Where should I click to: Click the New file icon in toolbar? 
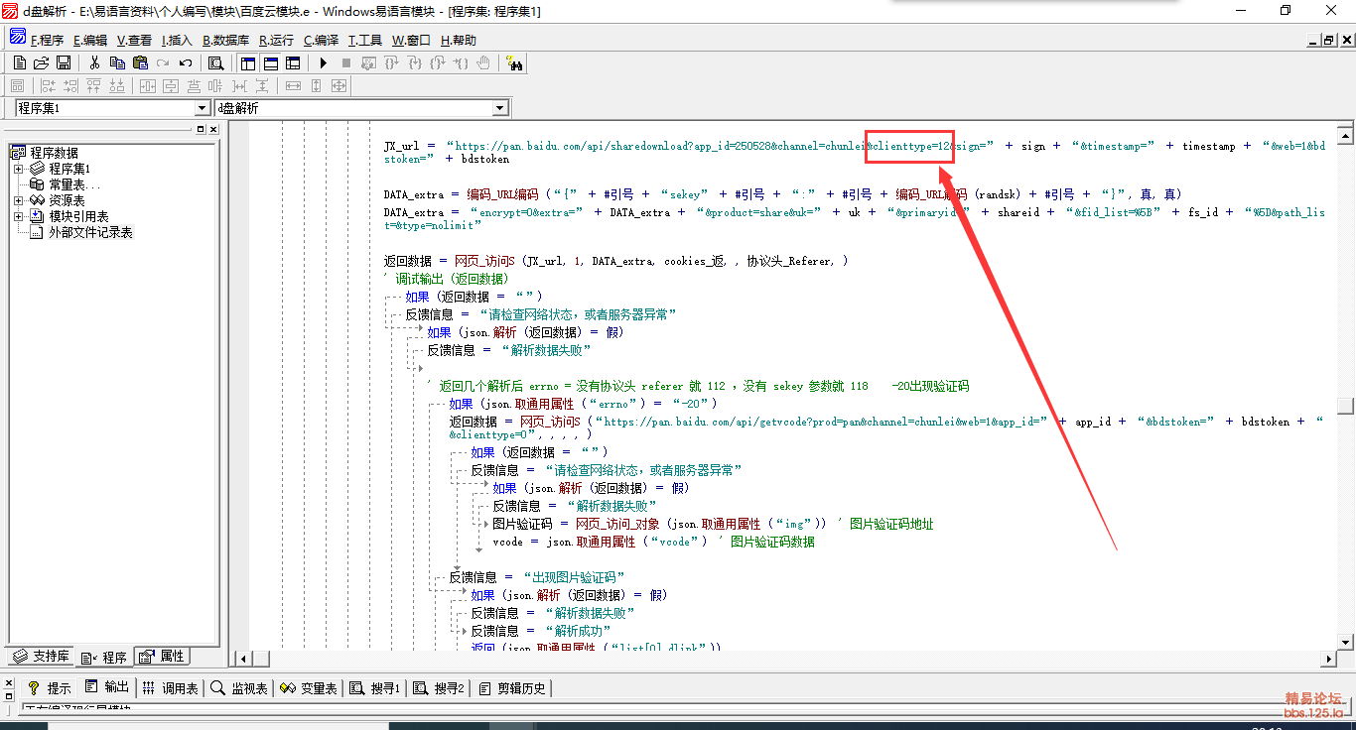pyautogui.click(x=19, y=62)
